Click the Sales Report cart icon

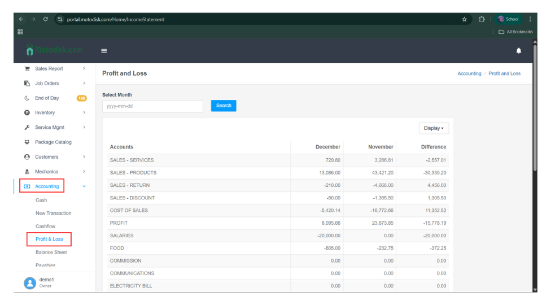tap(27, 69)
